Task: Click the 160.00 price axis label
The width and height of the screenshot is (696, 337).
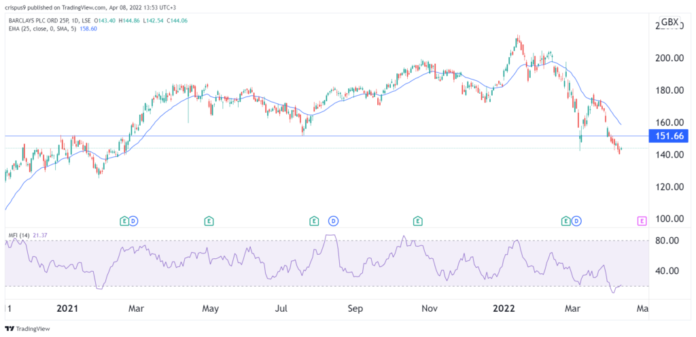Action: [669, 122]
